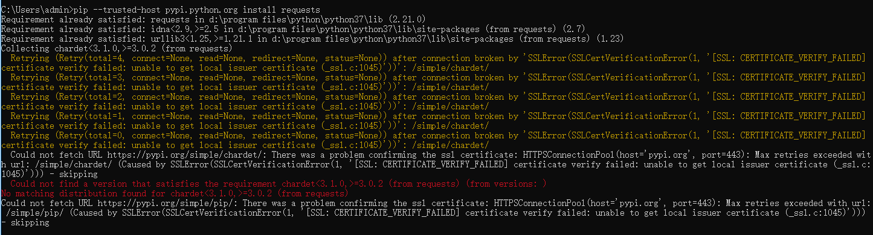Click the C:\Users\admin prompt path

pyautogui.click(x=34, y=10)
